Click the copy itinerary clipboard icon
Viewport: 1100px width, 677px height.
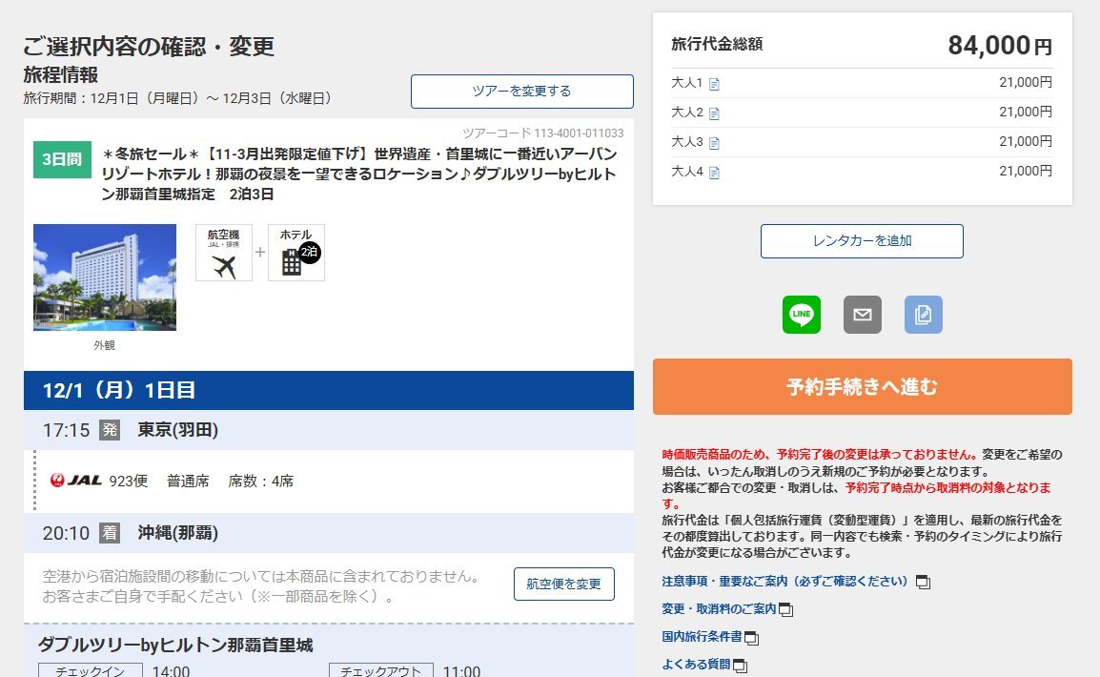923,315
